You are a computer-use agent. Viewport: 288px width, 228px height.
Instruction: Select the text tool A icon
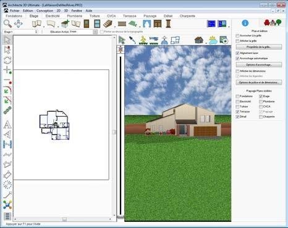pos(7,125)
